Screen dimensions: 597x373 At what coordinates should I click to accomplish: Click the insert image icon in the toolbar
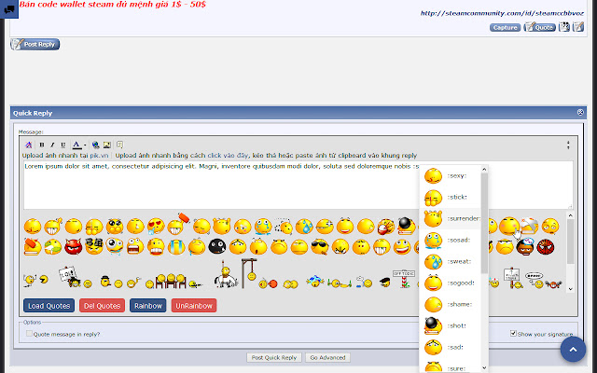[107, 145]
